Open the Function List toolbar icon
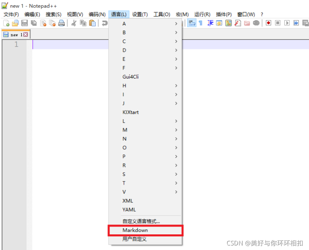Screen dimensions: 309x250 click(238, 23)
